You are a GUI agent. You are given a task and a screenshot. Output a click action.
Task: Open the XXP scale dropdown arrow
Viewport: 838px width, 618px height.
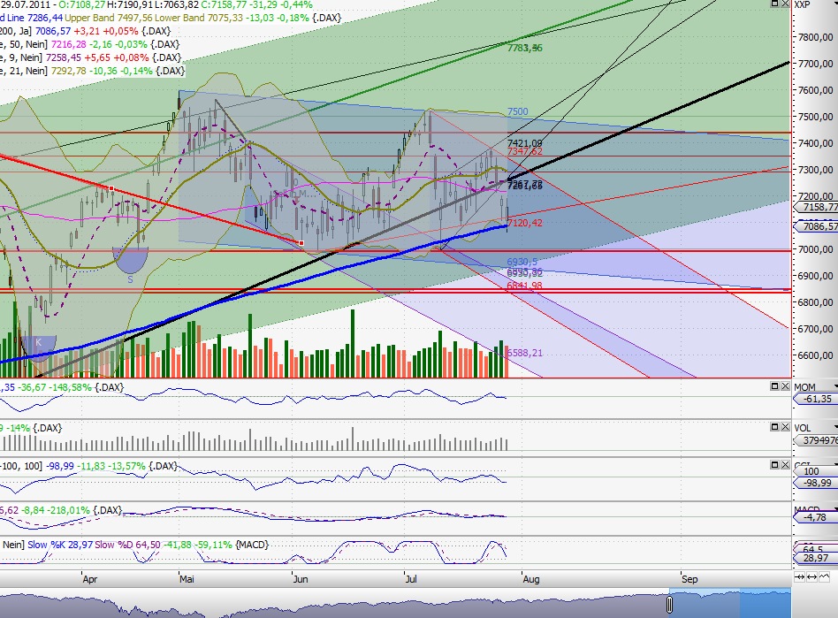click(835, 4)
